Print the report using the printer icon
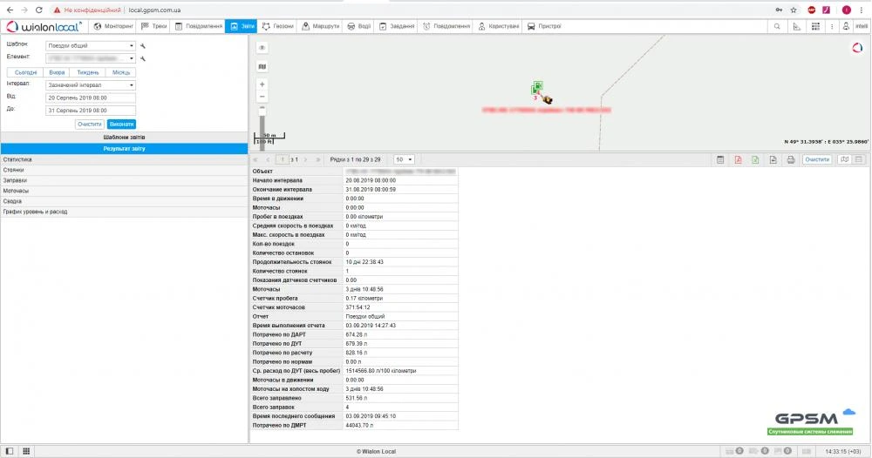The width and height of the screenshot is (872, 458). [790, 160]
